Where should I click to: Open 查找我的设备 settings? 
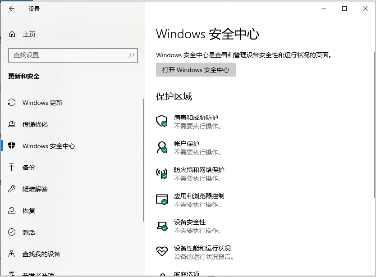point(41,254)
